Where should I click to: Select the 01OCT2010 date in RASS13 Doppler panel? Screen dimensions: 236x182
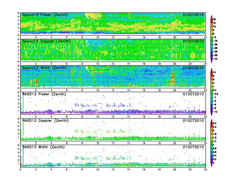tap(193, 120)
